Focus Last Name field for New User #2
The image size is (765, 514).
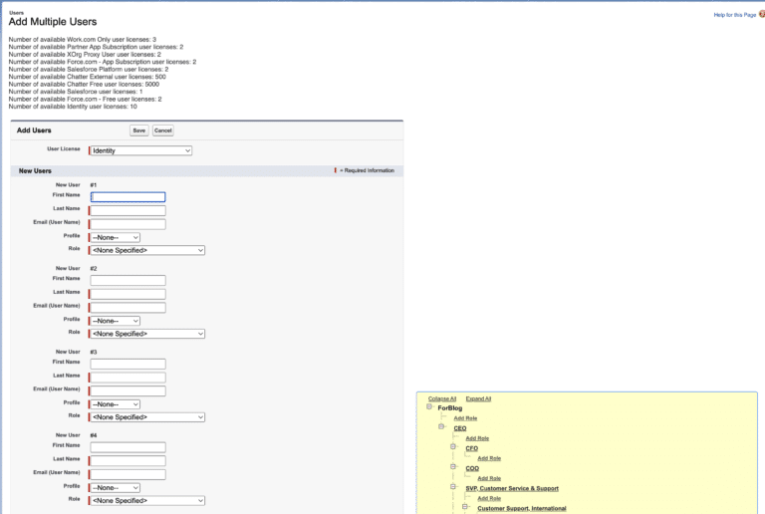click(127, 294)
